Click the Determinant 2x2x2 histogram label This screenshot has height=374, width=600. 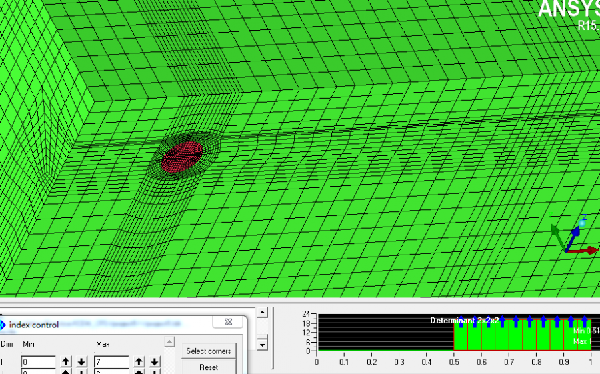click(x=464, y=321)
